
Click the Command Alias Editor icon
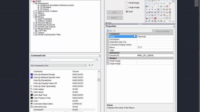(32, 104)
